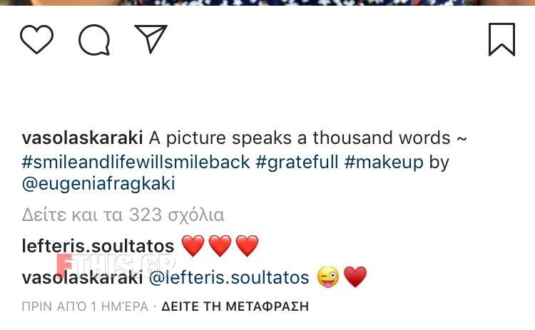Open the #makeup hashtag

384,163
